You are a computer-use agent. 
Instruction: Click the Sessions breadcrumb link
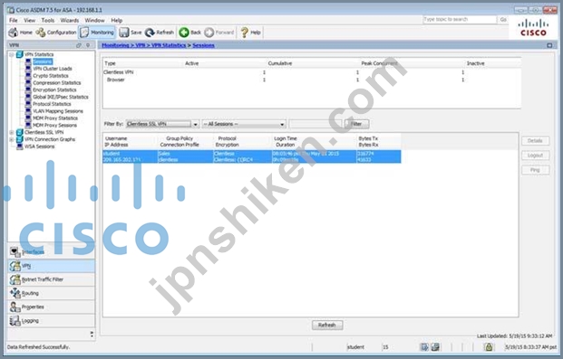point(203,45)
